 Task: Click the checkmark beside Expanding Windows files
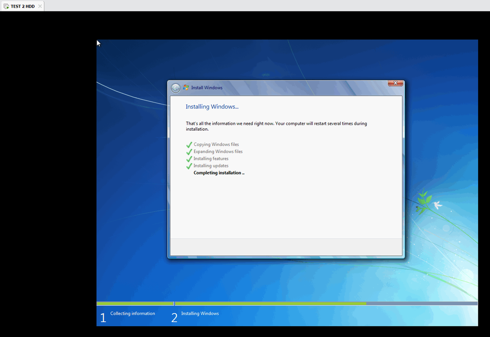click(x=189, y=152)
